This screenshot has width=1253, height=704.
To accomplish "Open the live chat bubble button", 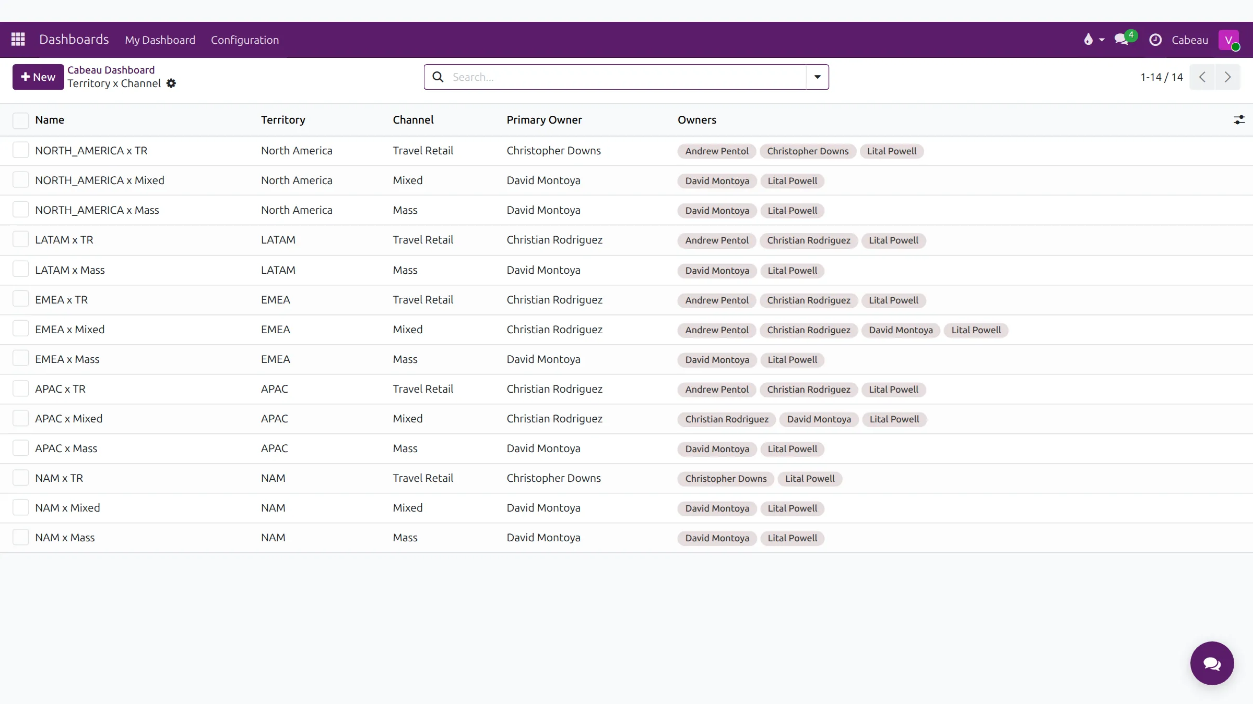I will (1212, 663).
